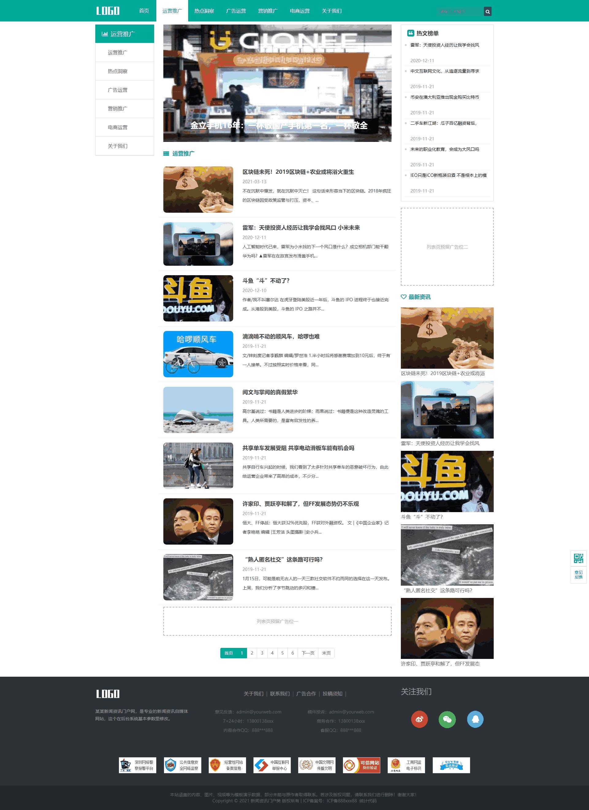Click the Weibo social icon in footer
This screenshot has width=589, height=810.
419,719
